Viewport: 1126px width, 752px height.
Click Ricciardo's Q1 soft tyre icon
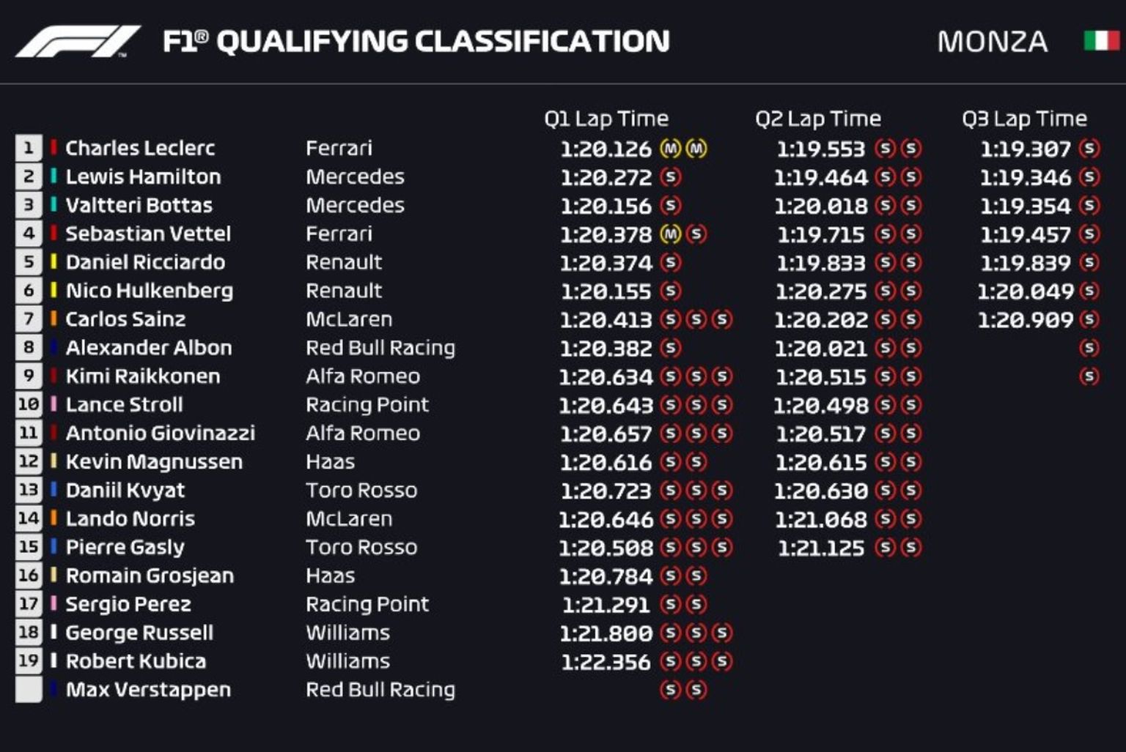(x=670, y=263)
